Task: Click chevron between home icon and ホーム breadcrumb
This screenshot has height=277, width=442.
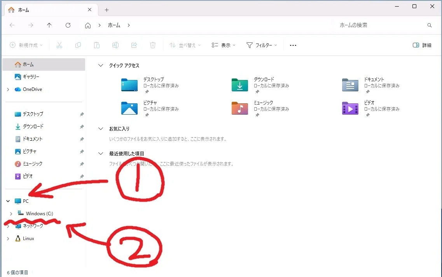Action: (x=100, y=25)
